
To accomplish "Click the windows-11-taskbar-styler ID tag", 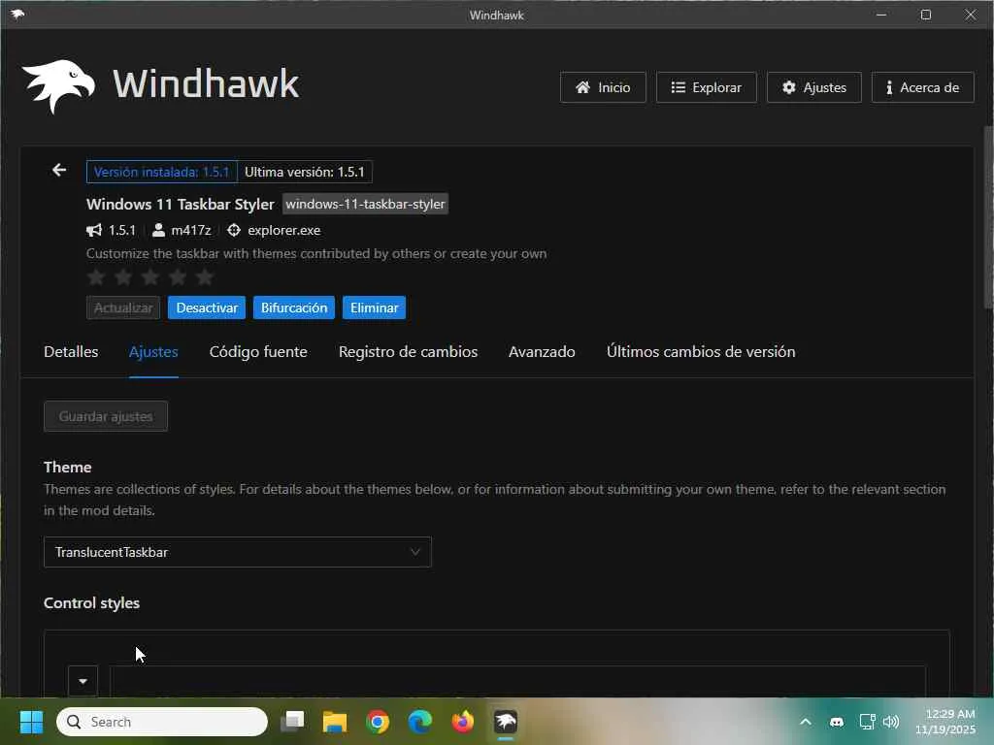I will [x=365, y=204].
